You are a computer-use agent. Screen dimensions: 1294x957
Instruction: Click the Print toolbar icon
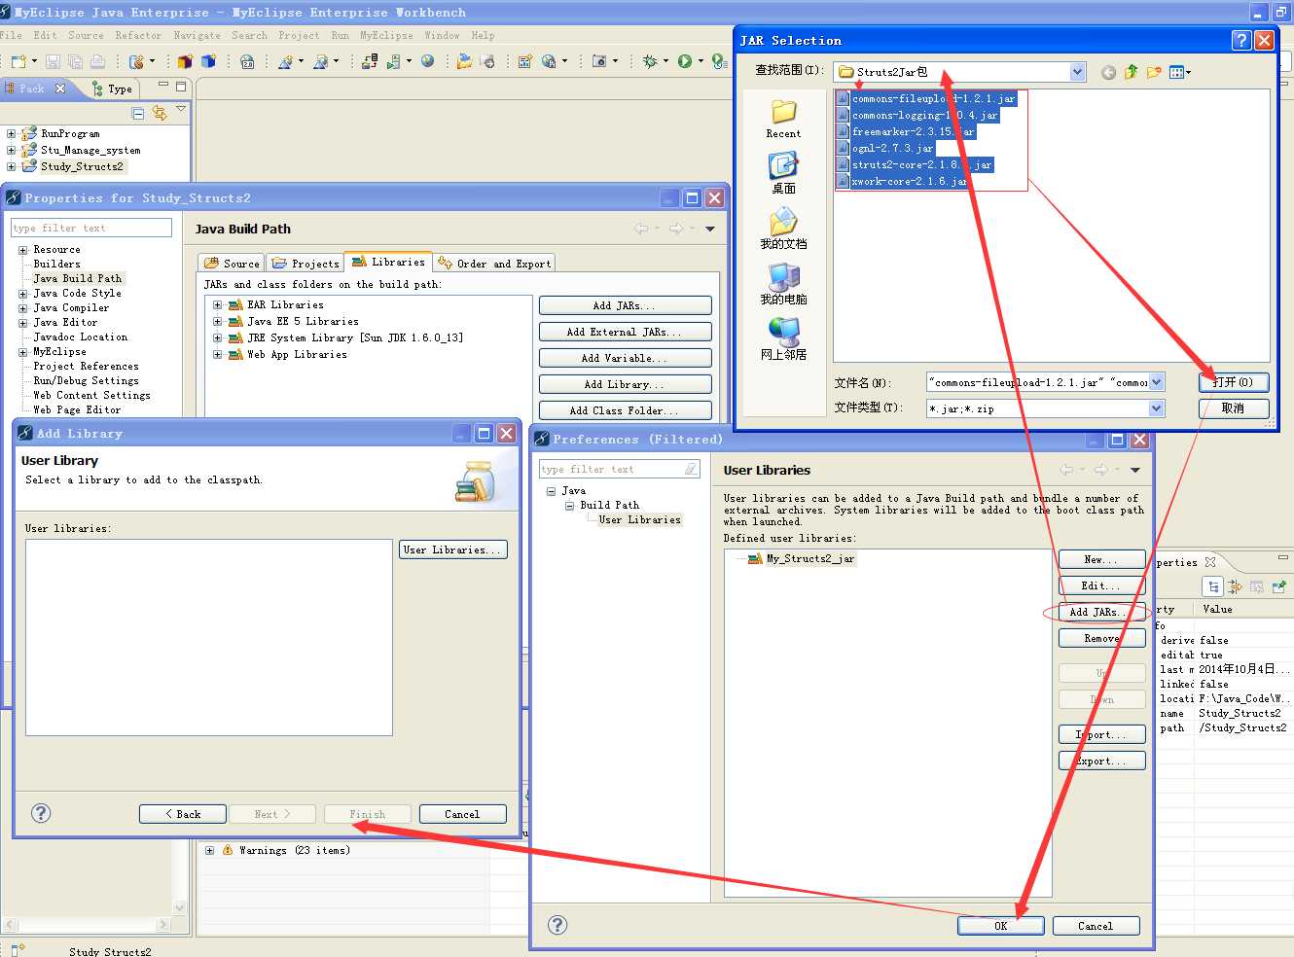pos(97,61)
